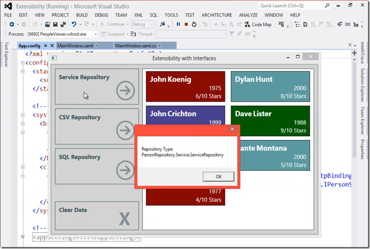Viewport: 370px width, 249px height.
Task: Pause debugging with Break All icon
Action: (x=179, y=24)
